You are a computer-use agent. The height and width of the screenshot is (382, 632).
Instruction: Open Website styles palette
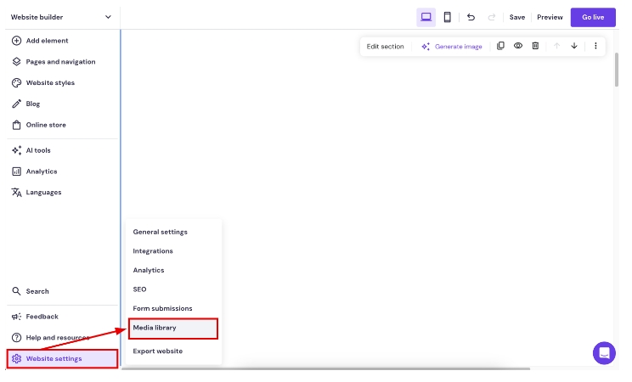point(49,83)
